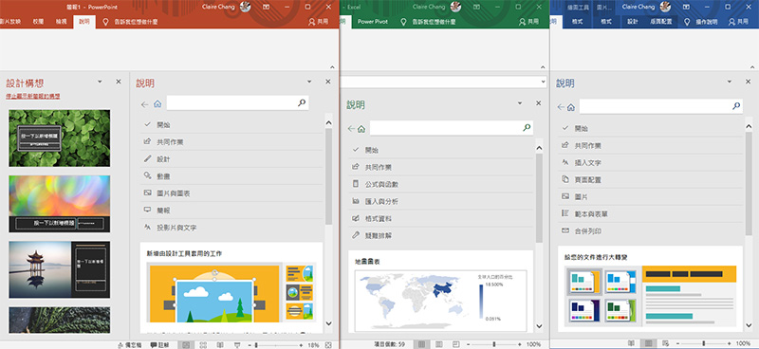Viewport: 759px width, 349px height.
Task: Click the Excel help search box
Action: (x=446, y=128)
